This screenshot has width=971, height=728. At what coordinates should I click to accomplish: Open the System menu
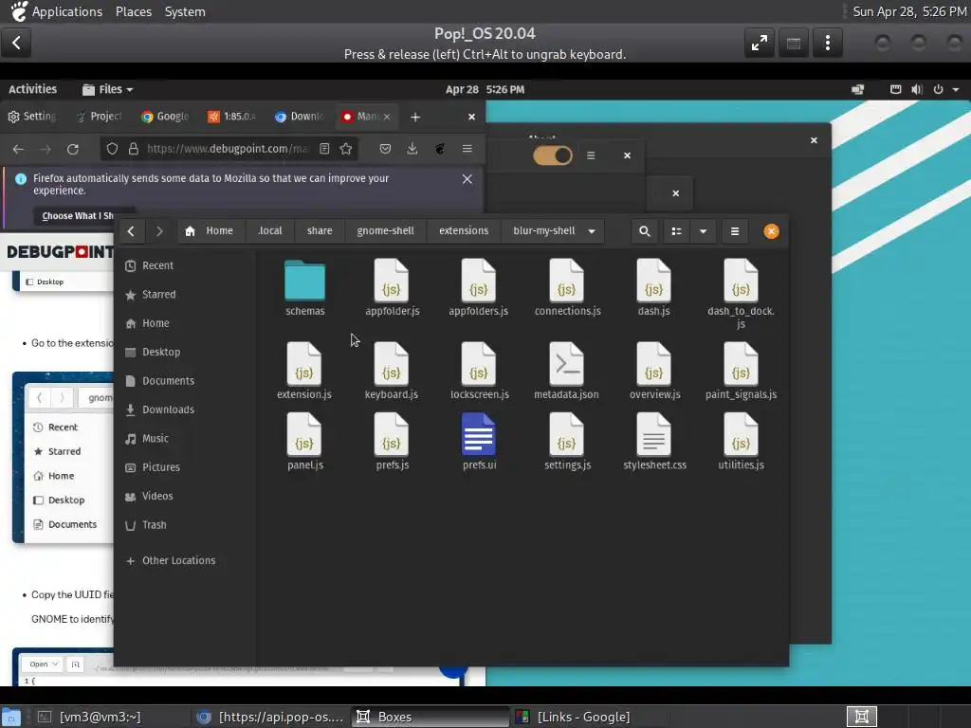click(x=185, y=11)
